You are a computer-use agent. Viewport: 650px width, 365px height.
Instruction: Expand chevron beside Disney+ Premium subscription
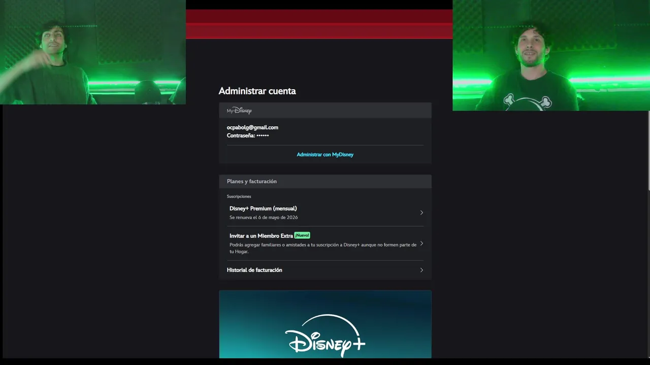pyautogui.click(x=421, y=212)
